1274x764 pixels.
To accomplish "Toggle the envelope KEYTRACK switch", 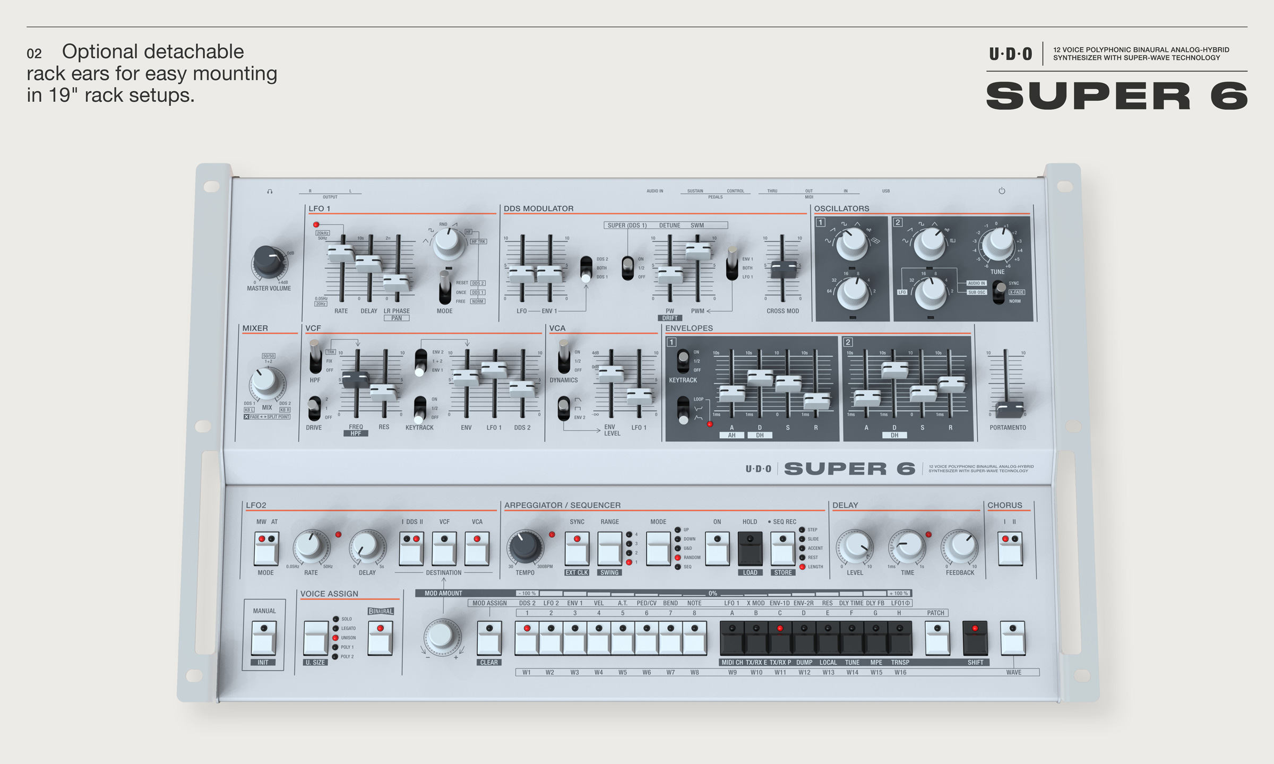I will [x=683, y=361].
